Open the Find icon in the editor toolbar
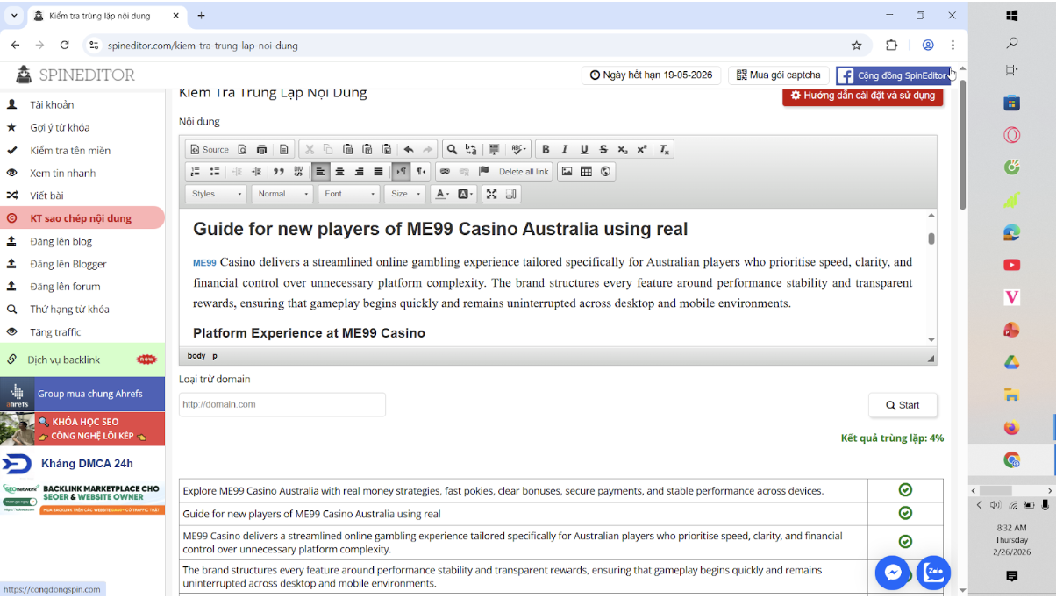The image size is (1056, 598). (x=452, y=149)
